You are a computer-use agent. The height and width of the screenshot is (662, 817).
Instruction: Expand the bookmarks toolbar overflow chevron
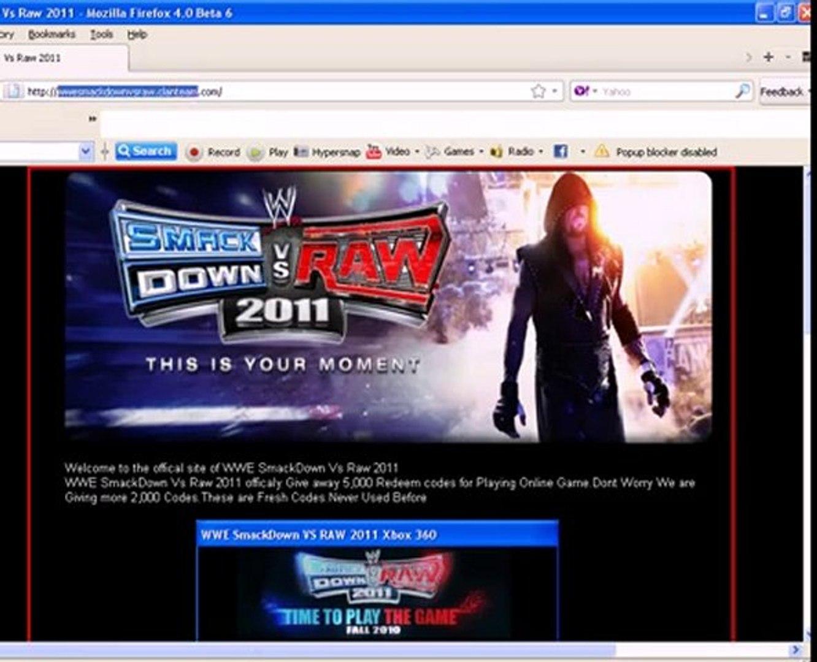point(93,119)
